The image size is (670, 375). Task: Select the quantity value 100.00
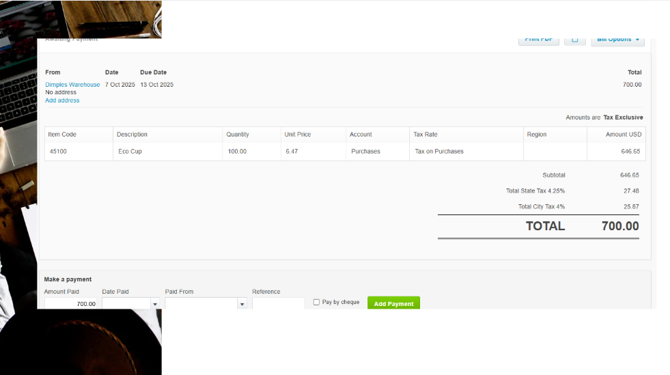237,151
